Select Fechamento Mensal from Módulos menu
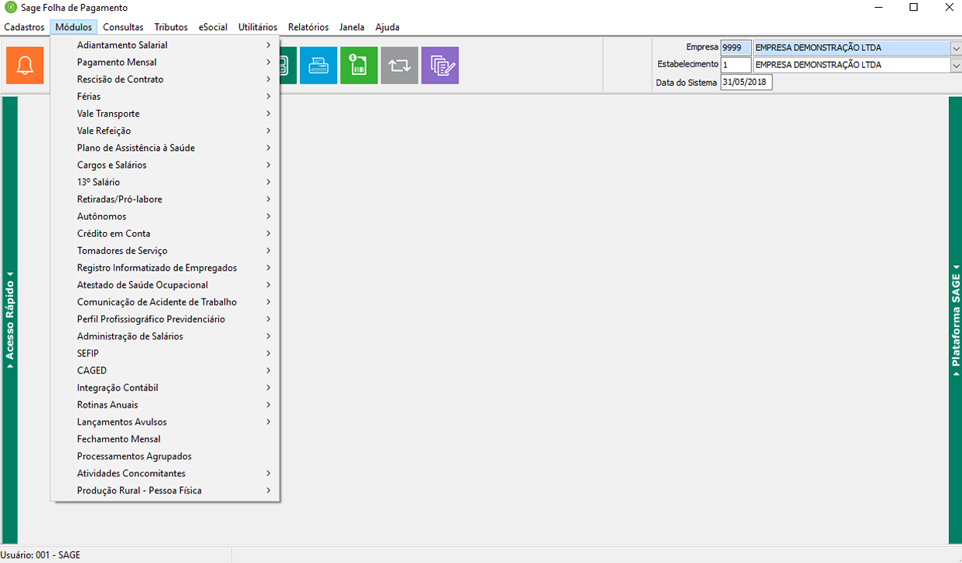The width and height of the screenshot is (962, 563). (x=119, y=439)
